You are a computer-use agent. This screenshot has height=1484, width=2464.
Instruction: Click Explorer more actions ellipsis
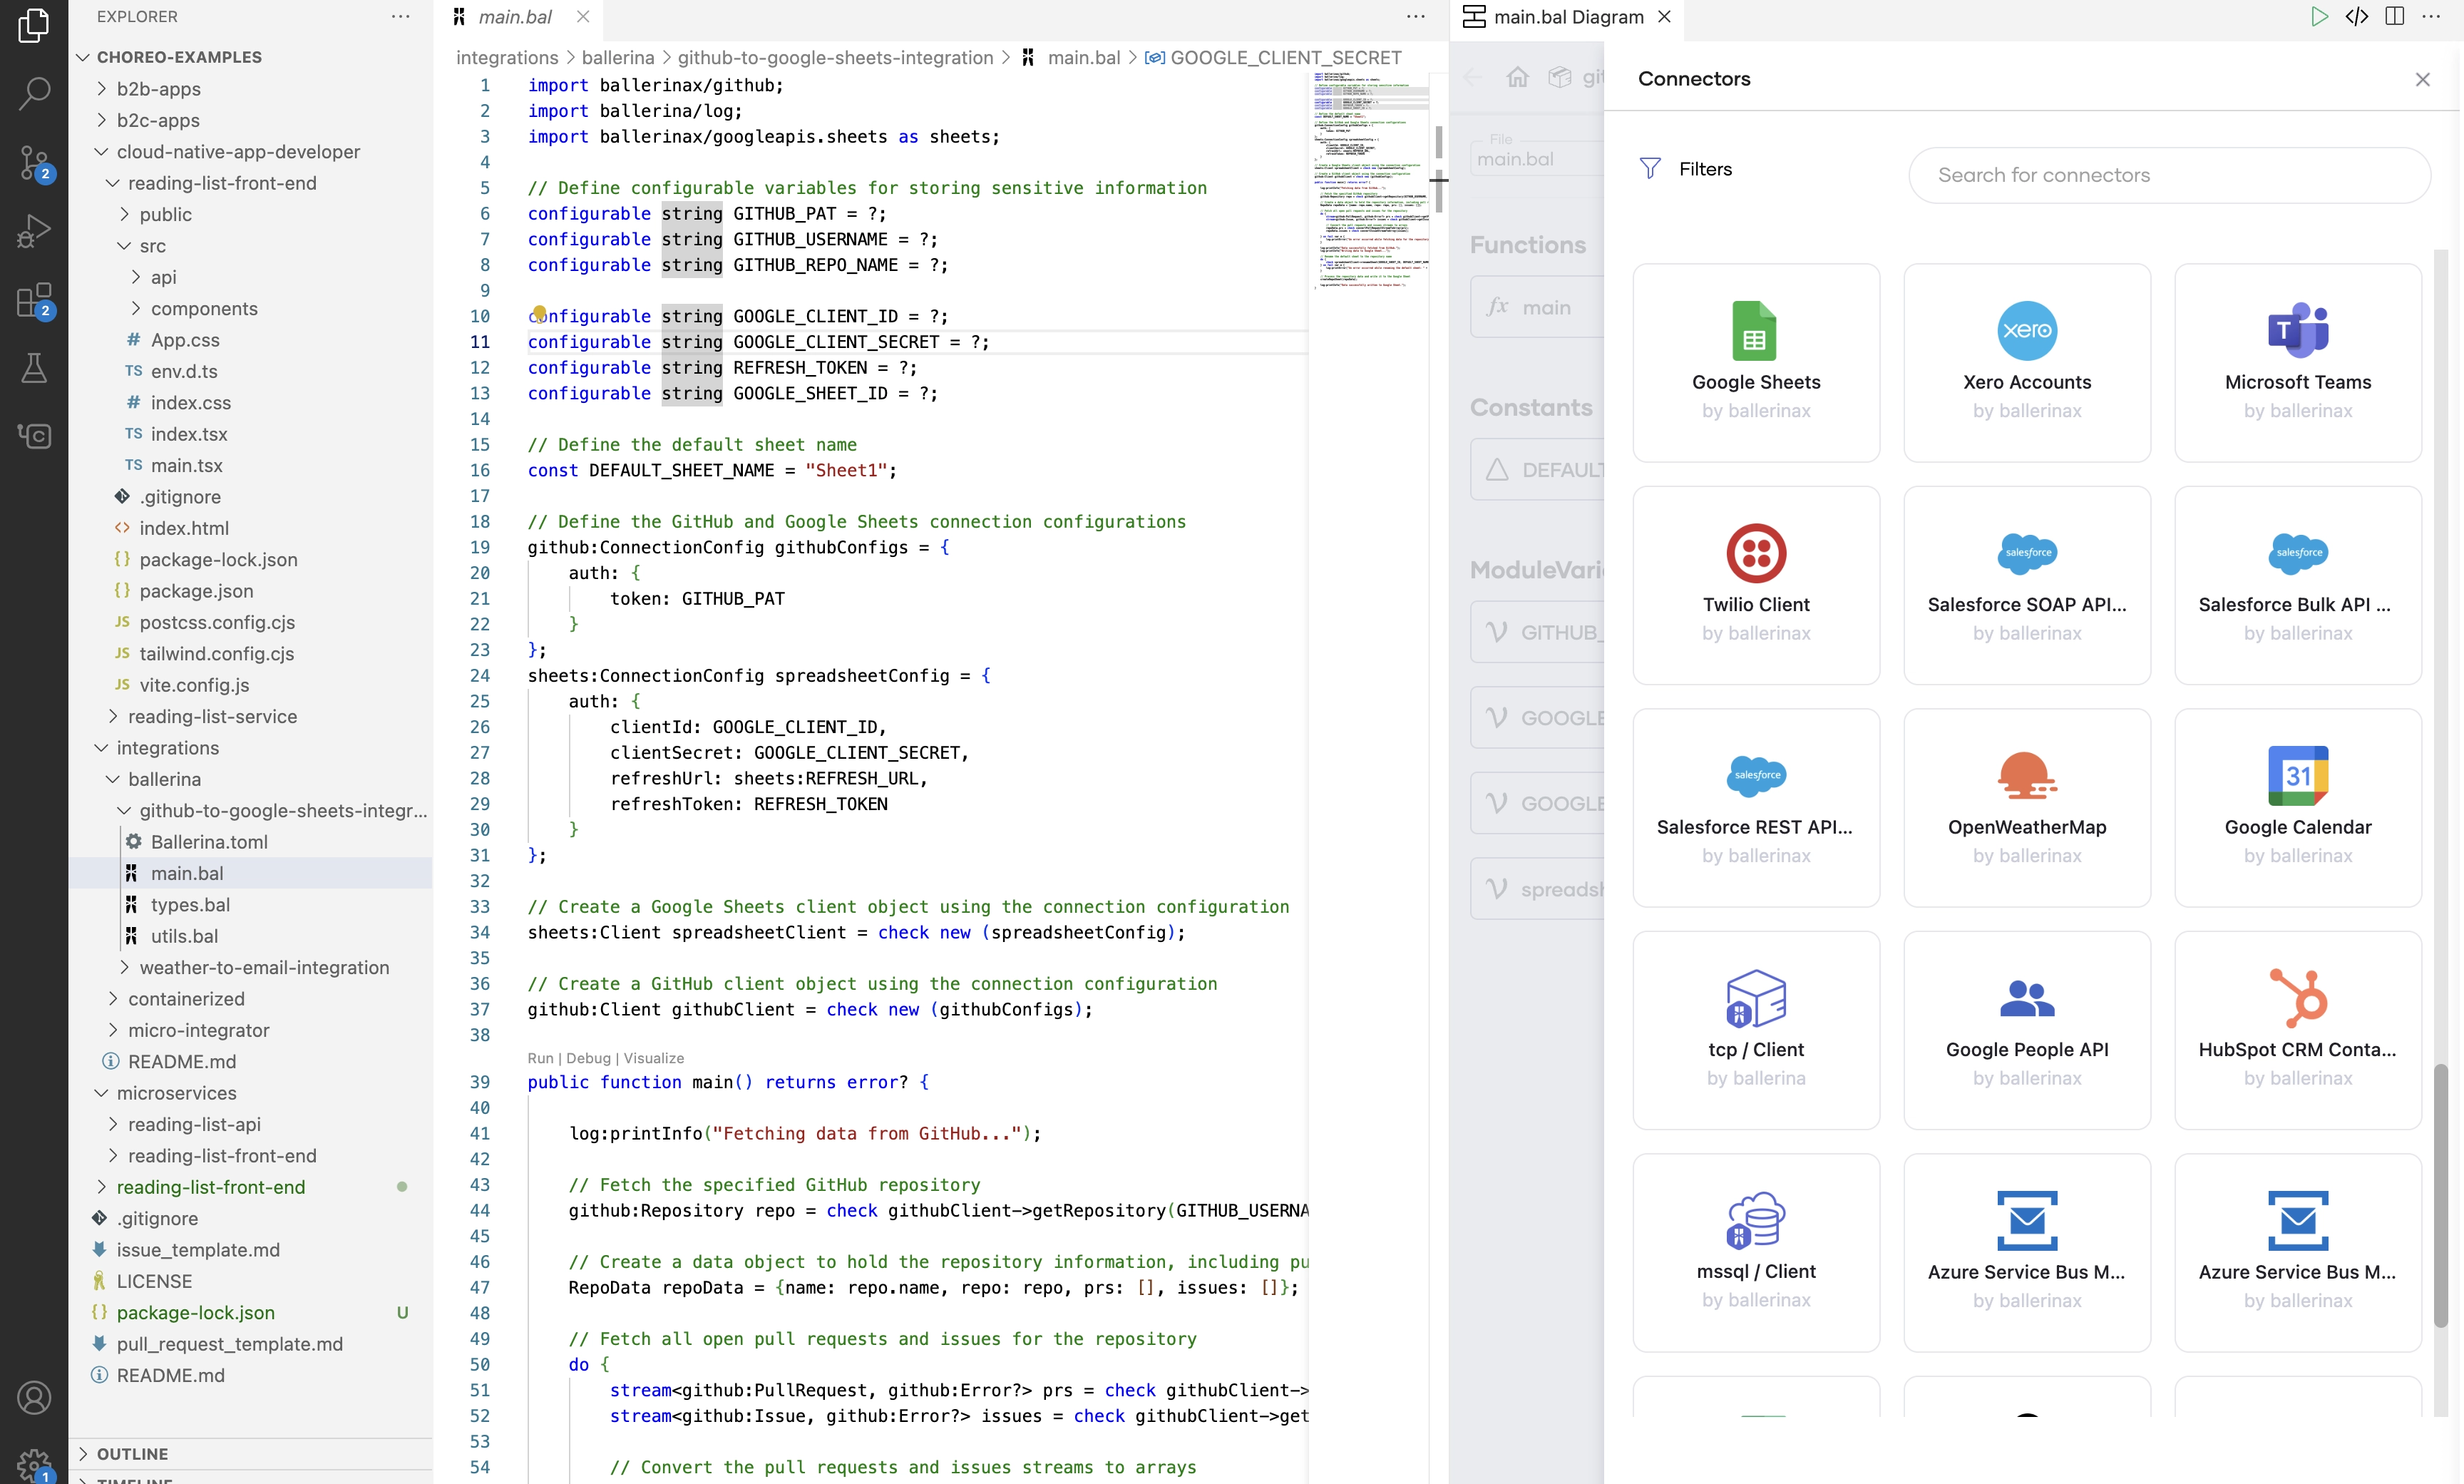(401, 17)
